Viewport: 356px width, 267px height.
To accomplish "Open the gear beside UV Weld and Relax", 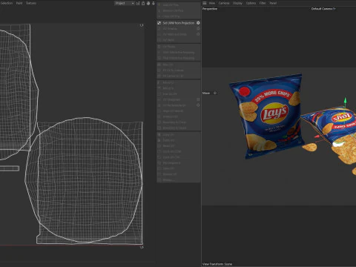I will (x=198, y=34).
